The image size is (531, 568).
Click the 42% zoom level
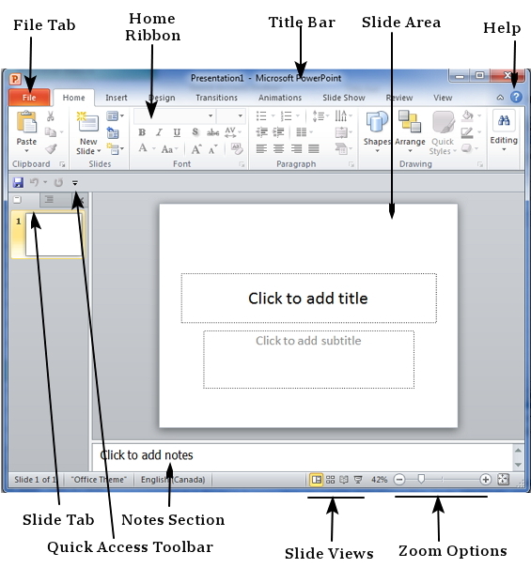coord(379,480)
